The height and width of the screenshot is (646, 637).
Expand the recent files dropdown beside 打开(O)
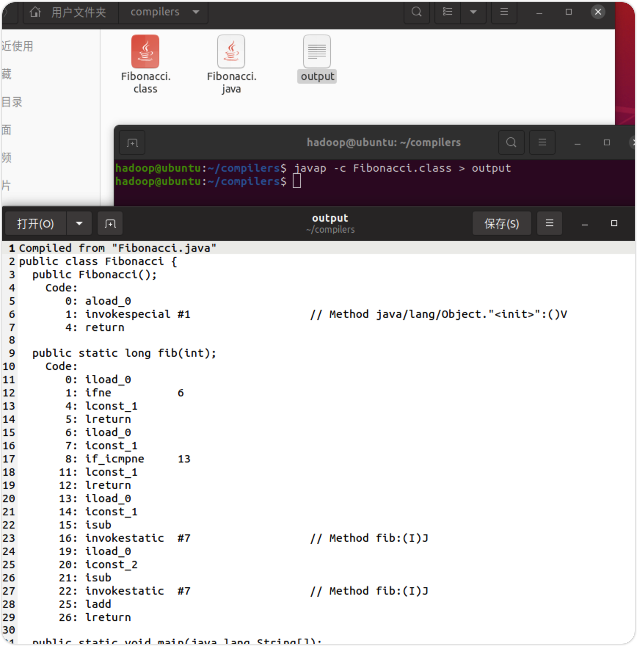pos(79,223)
